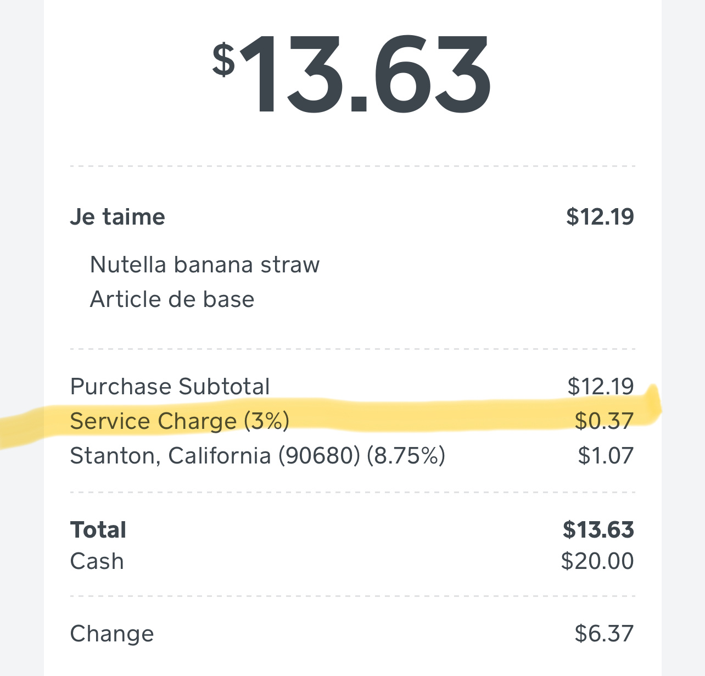The image size is (705, 676).
Task: Click the dashed divider above the Total row
Action: 352,493
